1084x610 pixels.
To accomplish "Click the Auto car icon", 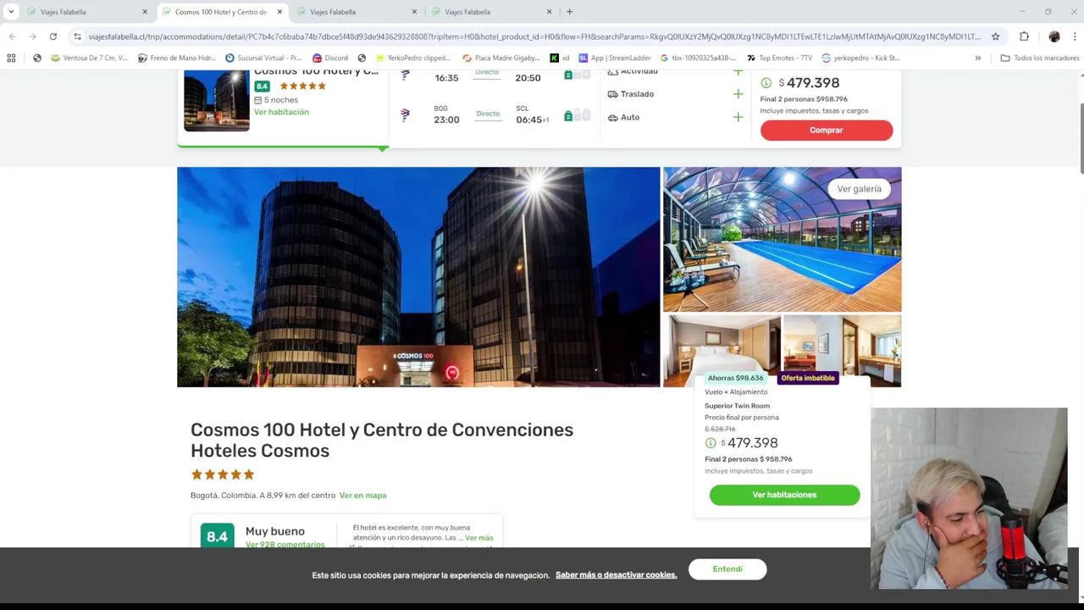I will click(x=612, y=118).
